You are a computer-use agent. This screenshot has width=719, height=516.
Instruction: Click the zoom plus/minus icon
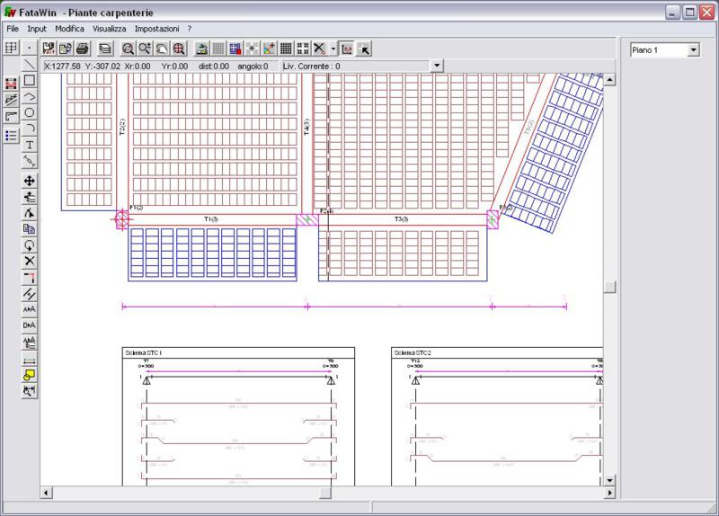[145, 49]
